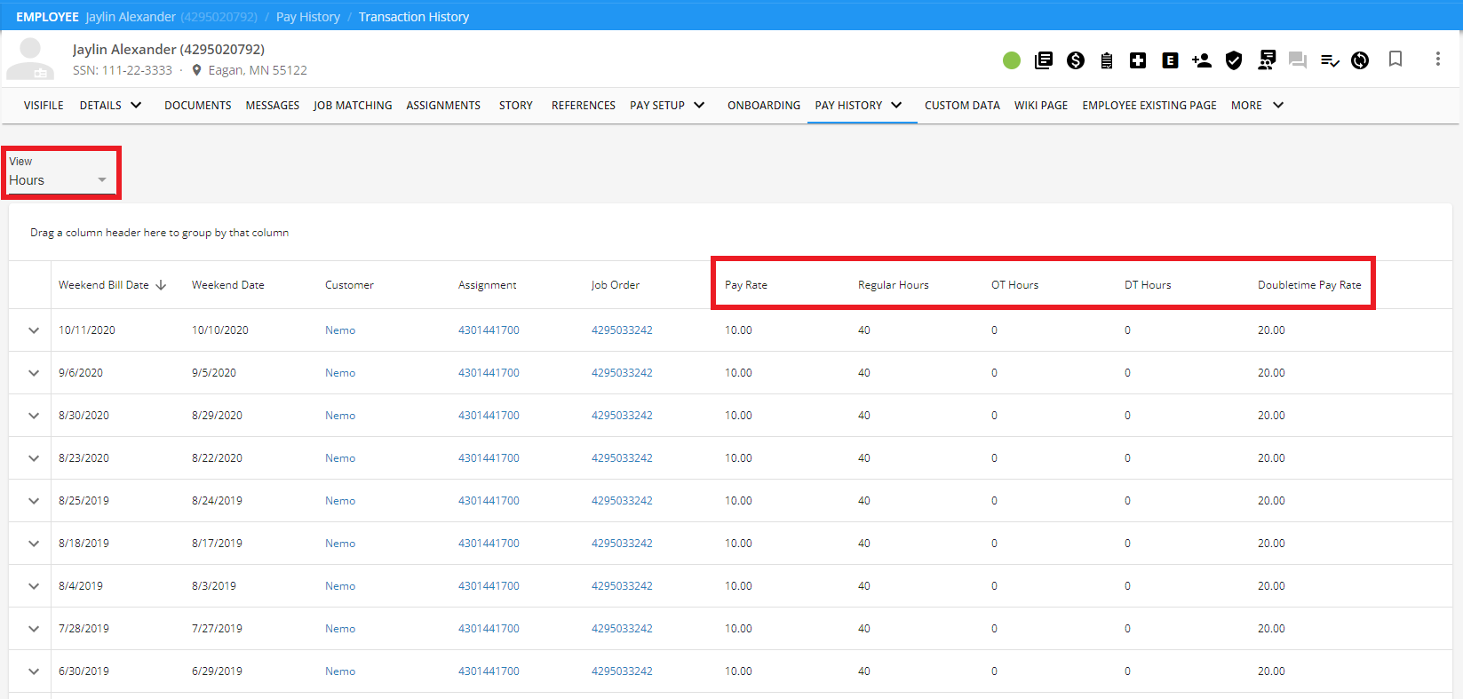Viewport: 1463px width, 699px height.
Task: Switch to the Documents tab
Action: click(197, 106)
